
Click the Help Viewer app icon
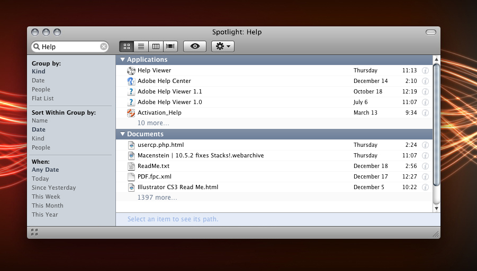click(x=131, y=70)
